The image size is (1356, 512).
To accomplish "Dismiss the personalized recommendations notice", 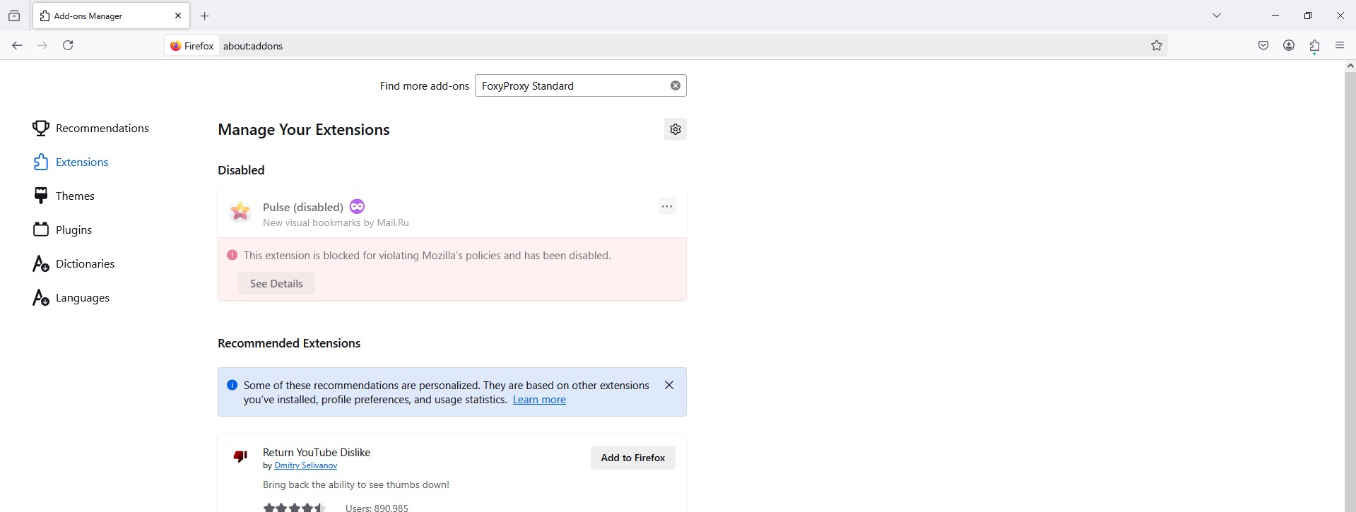I will click(669, 385).
